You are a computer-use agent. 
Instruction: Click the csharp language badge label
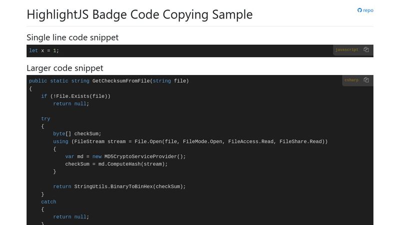[x=351, y=80]
